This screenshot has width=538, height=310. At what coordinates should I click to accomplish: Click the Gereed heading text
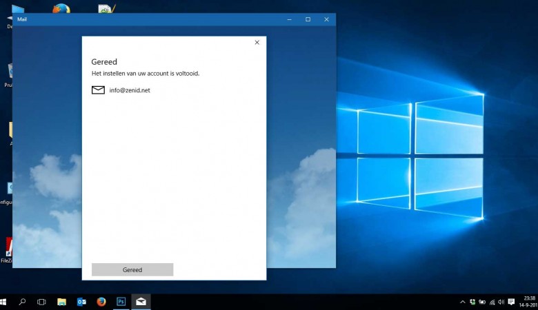pos(104,62)
